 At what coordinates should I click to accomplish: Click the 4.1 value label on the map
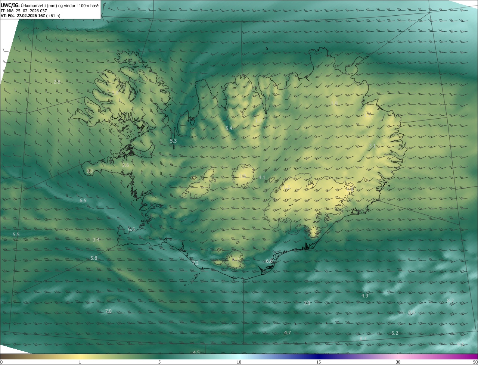click(x=262, y=178)
